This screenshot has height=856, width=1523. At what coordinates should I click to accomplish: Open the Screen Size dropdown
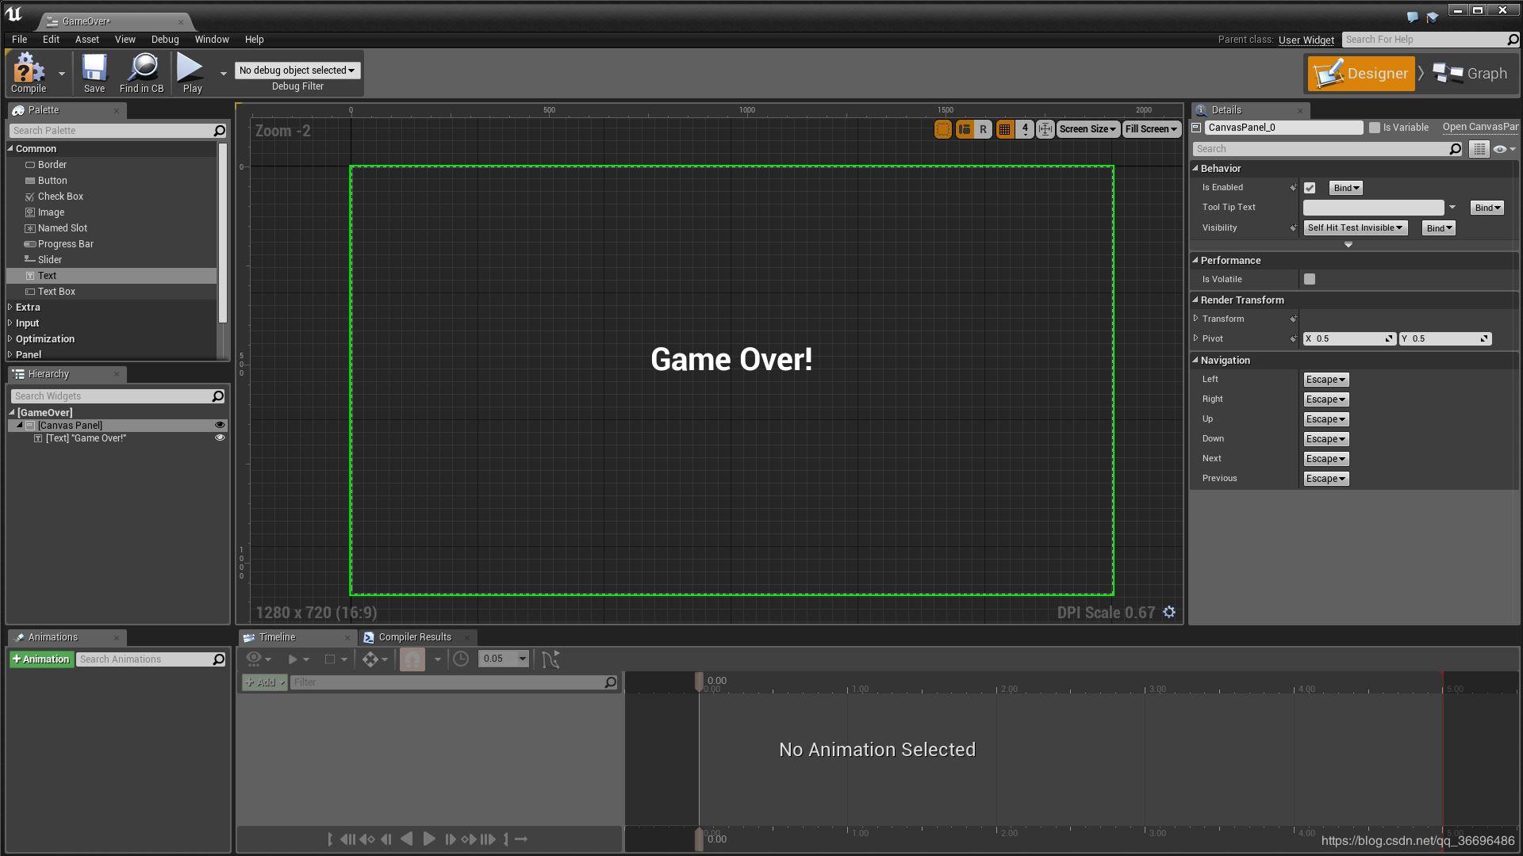1086,128
